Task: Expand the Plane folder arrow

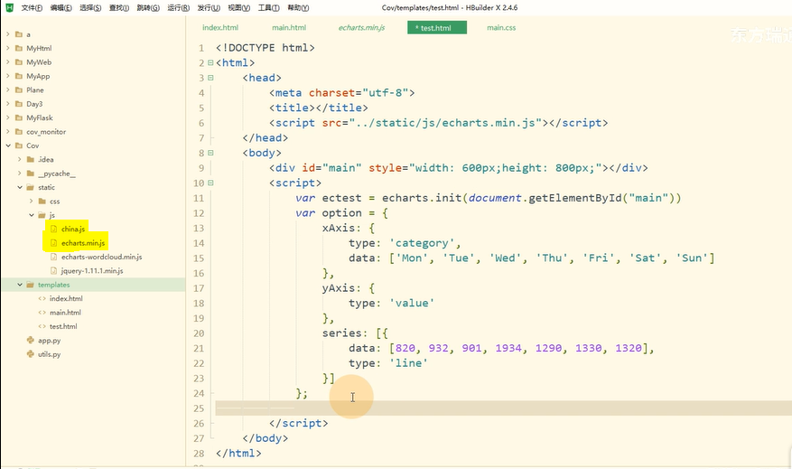Action: point(7,90)
